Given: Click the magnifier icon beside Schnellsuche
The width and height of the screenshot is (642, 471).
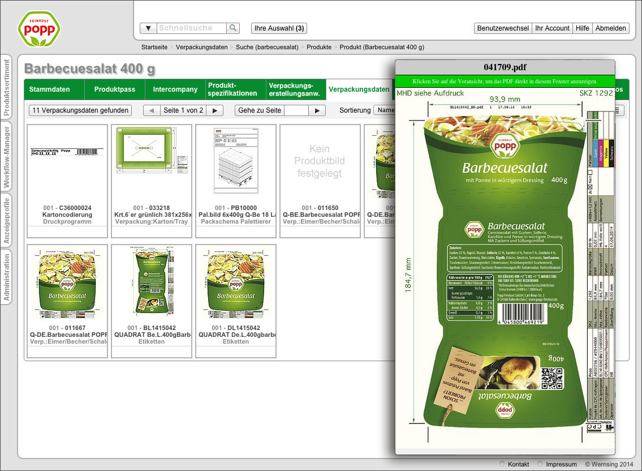Looking at the screenshot, I should (233, 28).
